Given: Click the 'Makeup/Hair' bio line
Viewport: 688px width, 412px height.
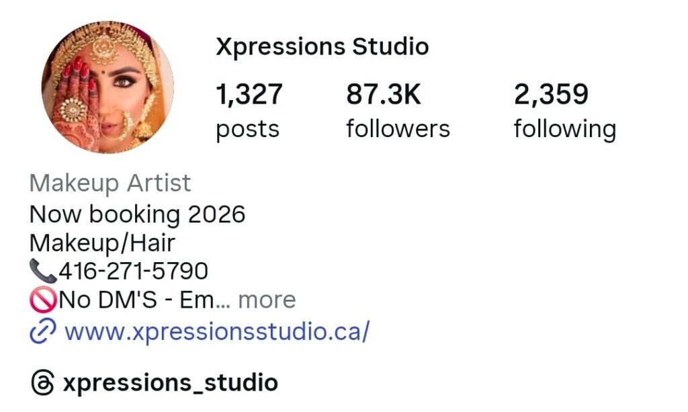Looking at the screenshot, I should point(102,243).
